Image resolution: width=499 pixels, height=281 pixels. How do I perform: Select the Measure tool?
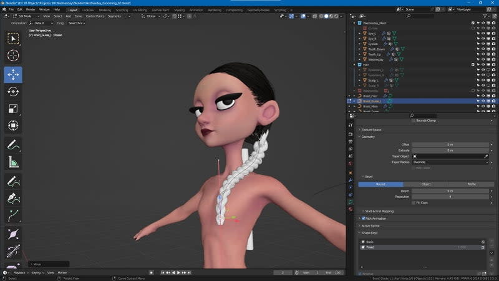pos(13,162)
